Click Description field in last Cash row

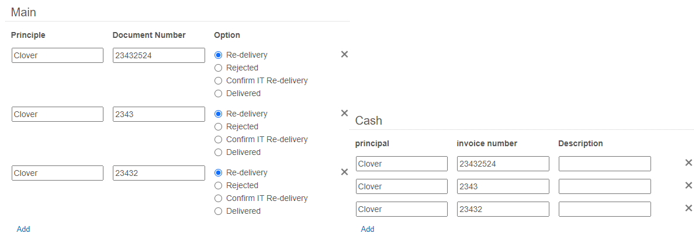point(604,209)
